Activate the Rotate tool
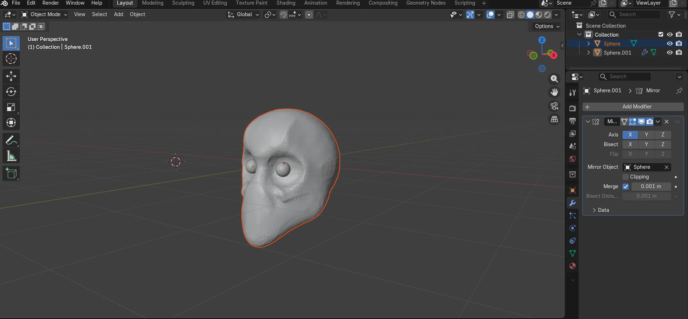Viewport: 688px width, 319px height. point(11,92)
